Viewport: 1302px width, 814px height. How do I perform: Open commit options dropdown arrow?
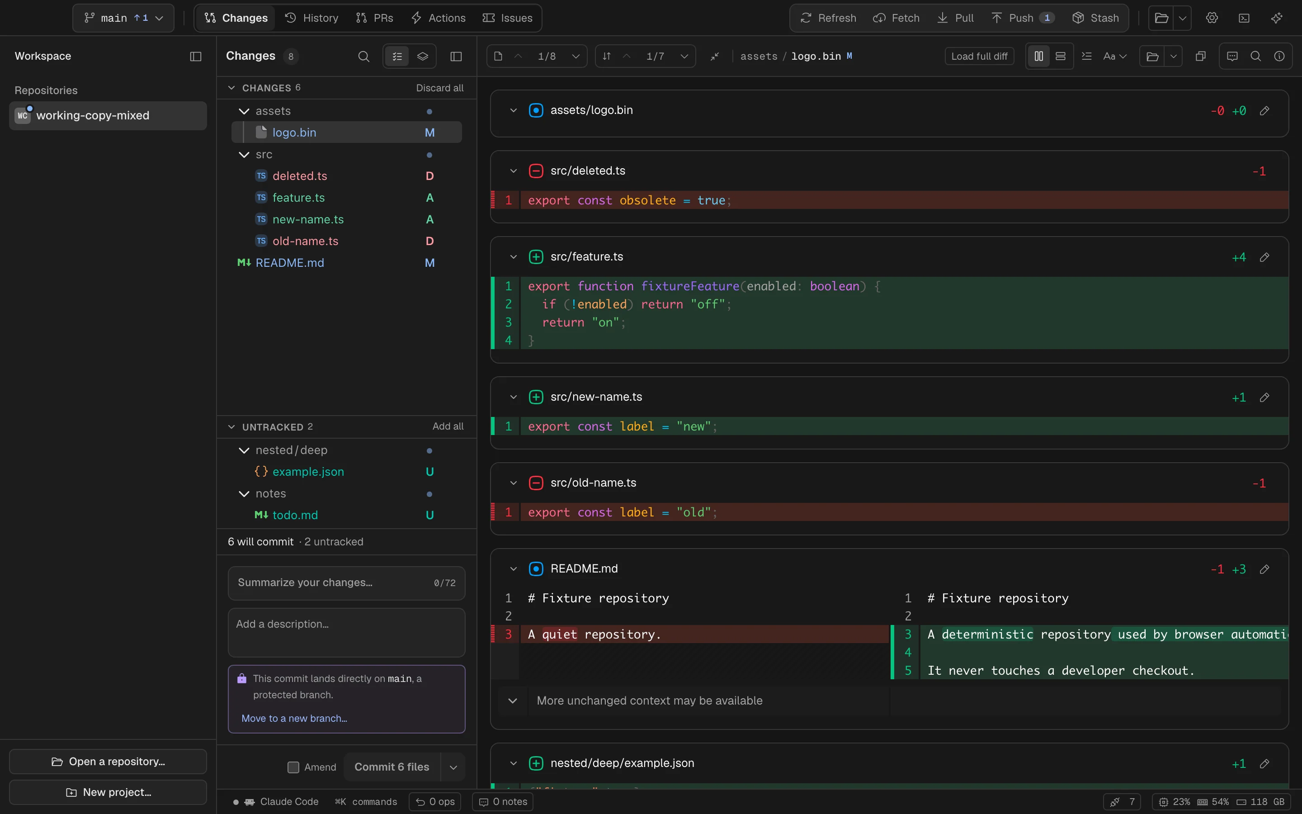point(453,767)
